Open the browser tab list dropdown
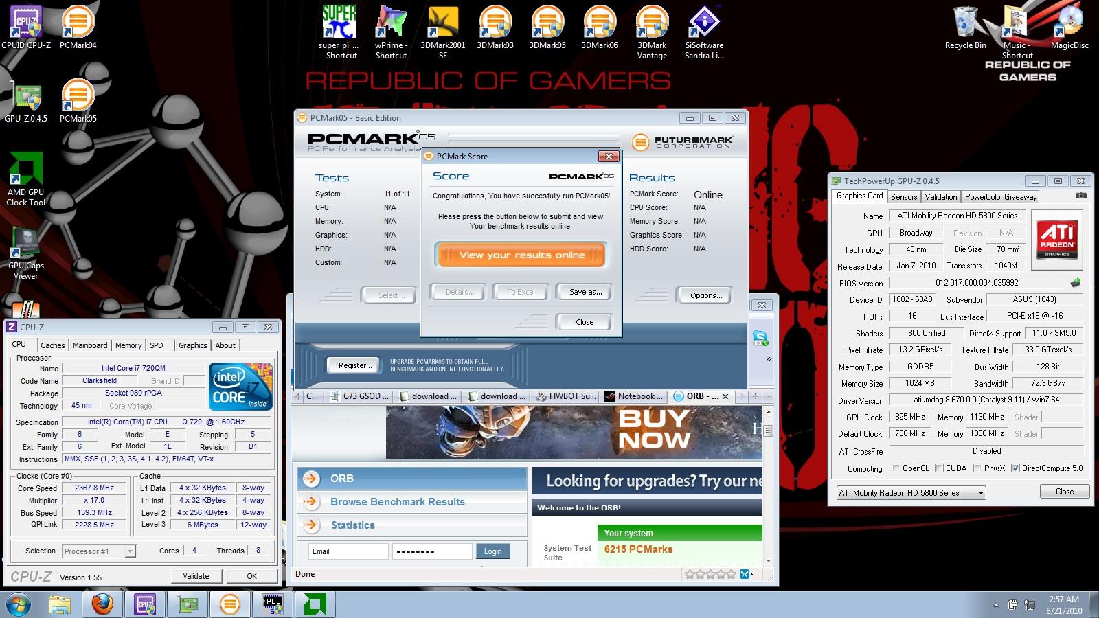The height and width of the screenshot is (618, 1099). tap(767, 396)
